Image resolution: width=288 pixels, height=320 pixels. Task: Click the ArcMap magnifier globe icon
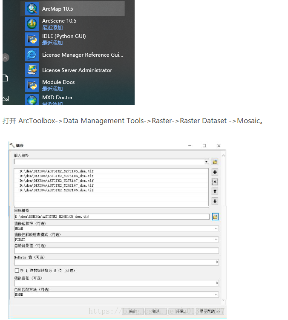[32, 9]
